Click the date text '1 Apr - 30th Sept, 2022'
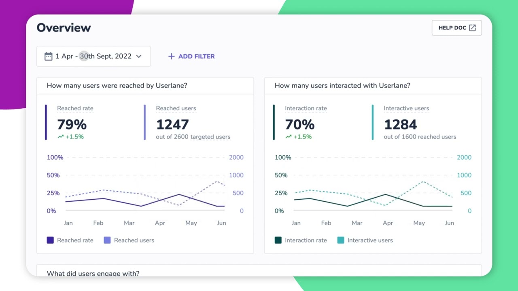This screenshot has width=518, height=291. [x=93, y=56]
